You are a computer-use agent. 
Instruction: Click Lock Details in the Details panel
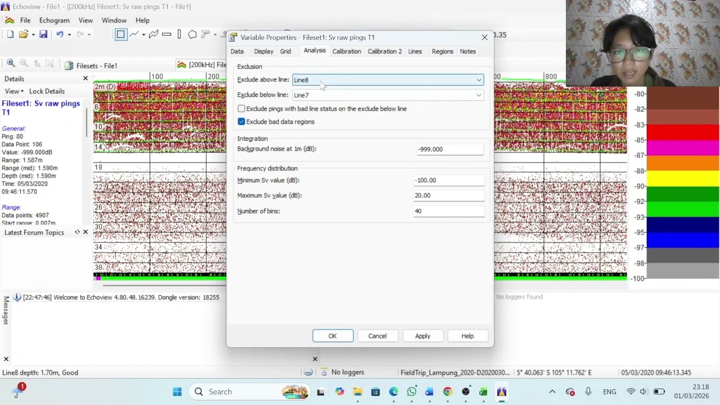[x=47, y=91]
